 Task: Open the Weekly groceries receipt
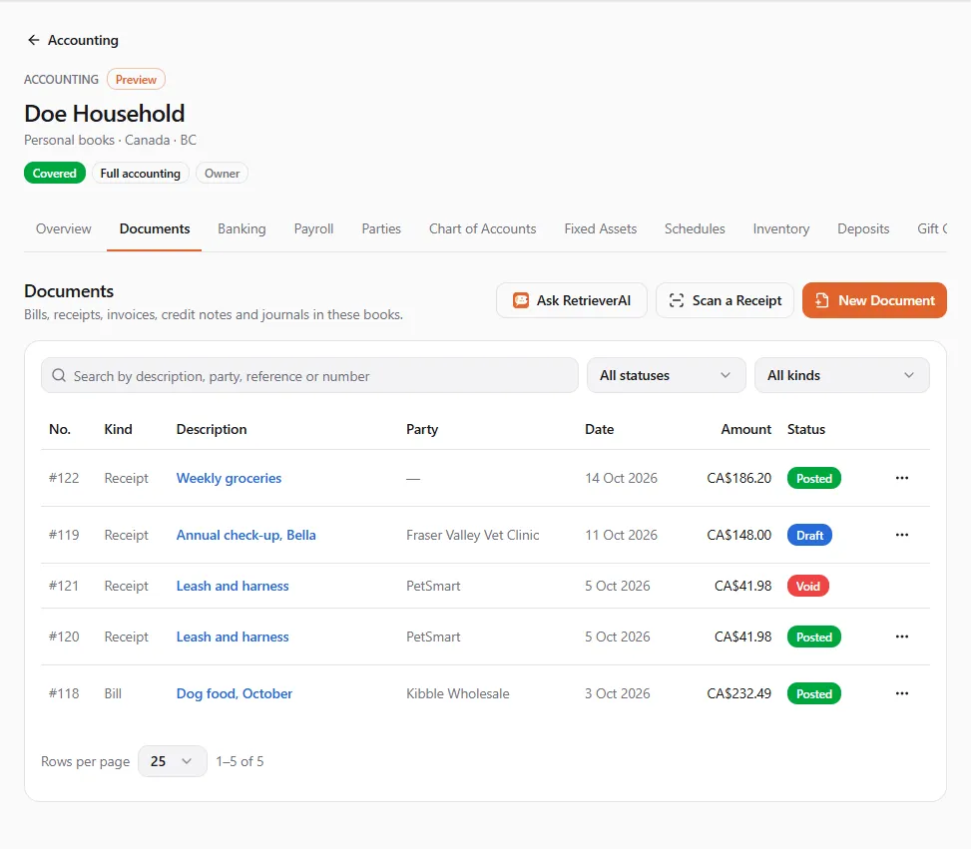230,478
